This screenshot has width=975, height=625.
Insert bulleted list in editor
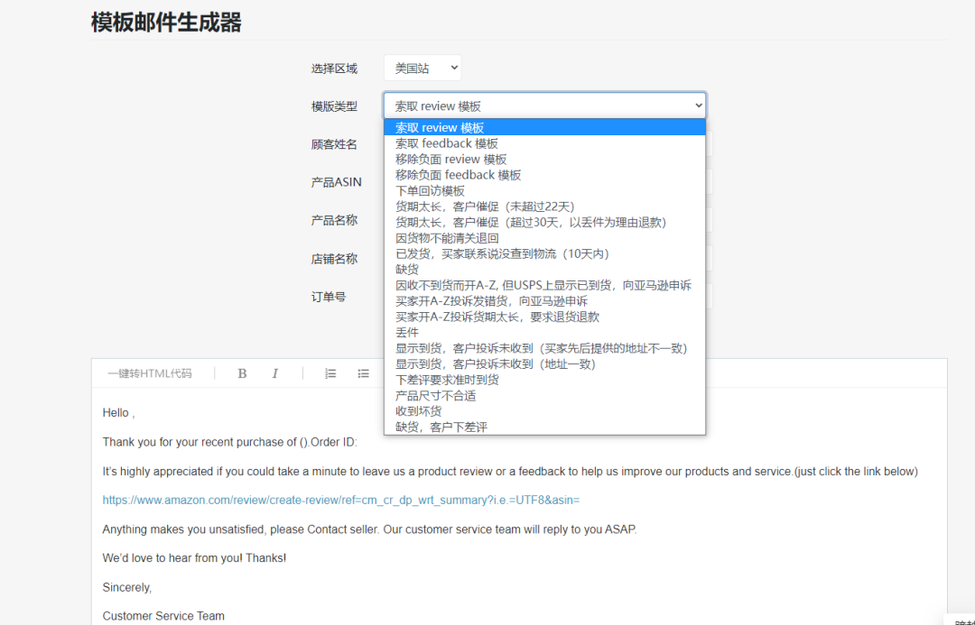tap(363, 373)
